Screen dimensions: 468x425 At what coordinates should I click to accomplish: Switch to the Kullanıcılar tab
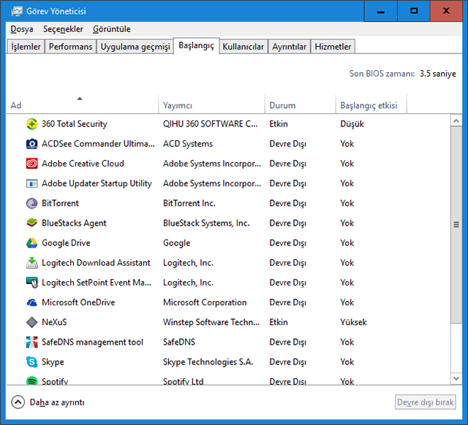coord(244,47)
